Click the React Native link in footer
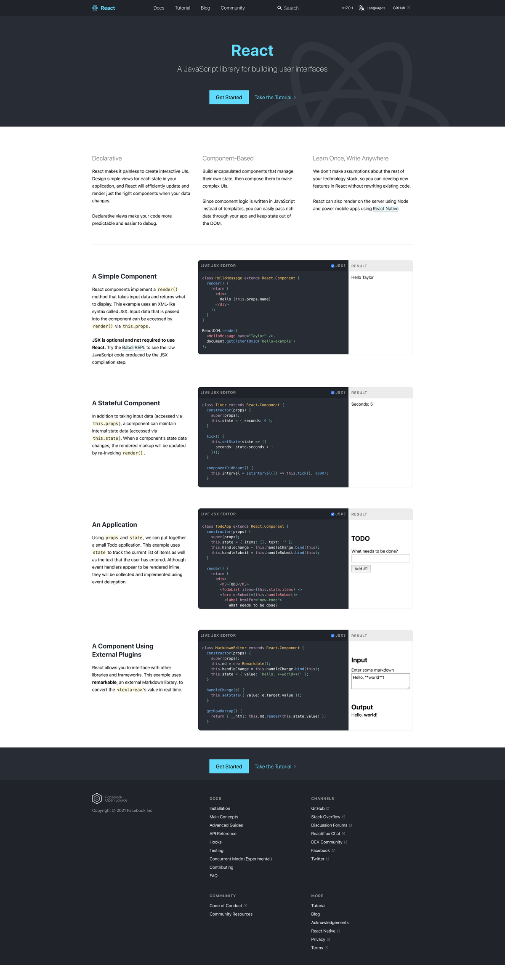505x965 pixels. (x=323, y=930)
